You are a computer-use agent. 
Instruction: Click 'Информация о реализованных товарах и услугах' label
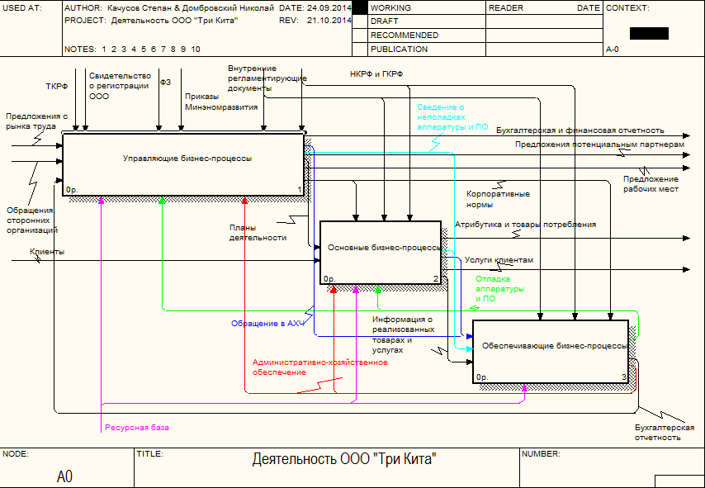404,334
